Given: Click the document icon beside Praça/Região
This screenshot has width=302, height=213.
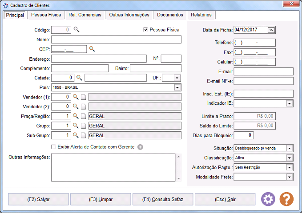Looking at the screenshot, I should (x=83, y=116).
